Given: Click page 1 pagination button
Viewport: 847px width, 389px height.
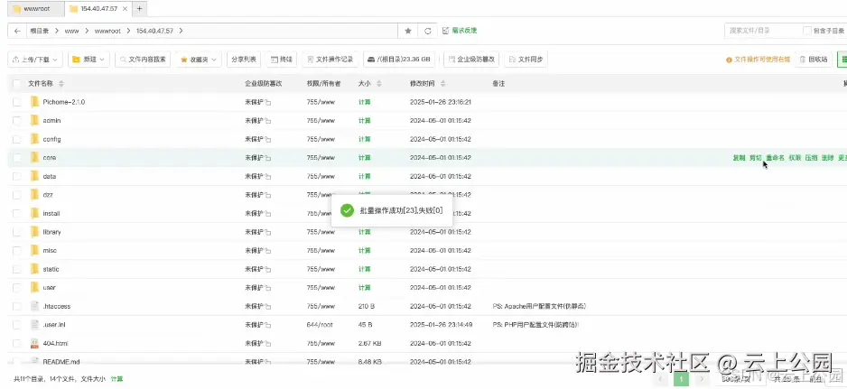Looking at the screenshot, I should [682, 380].
